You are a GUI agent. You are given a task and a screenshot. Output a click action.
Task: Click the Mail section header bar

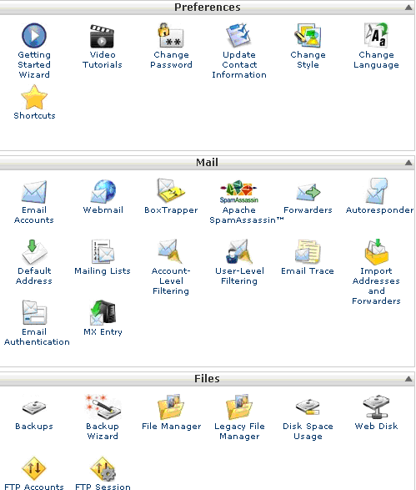coord(208,163)
